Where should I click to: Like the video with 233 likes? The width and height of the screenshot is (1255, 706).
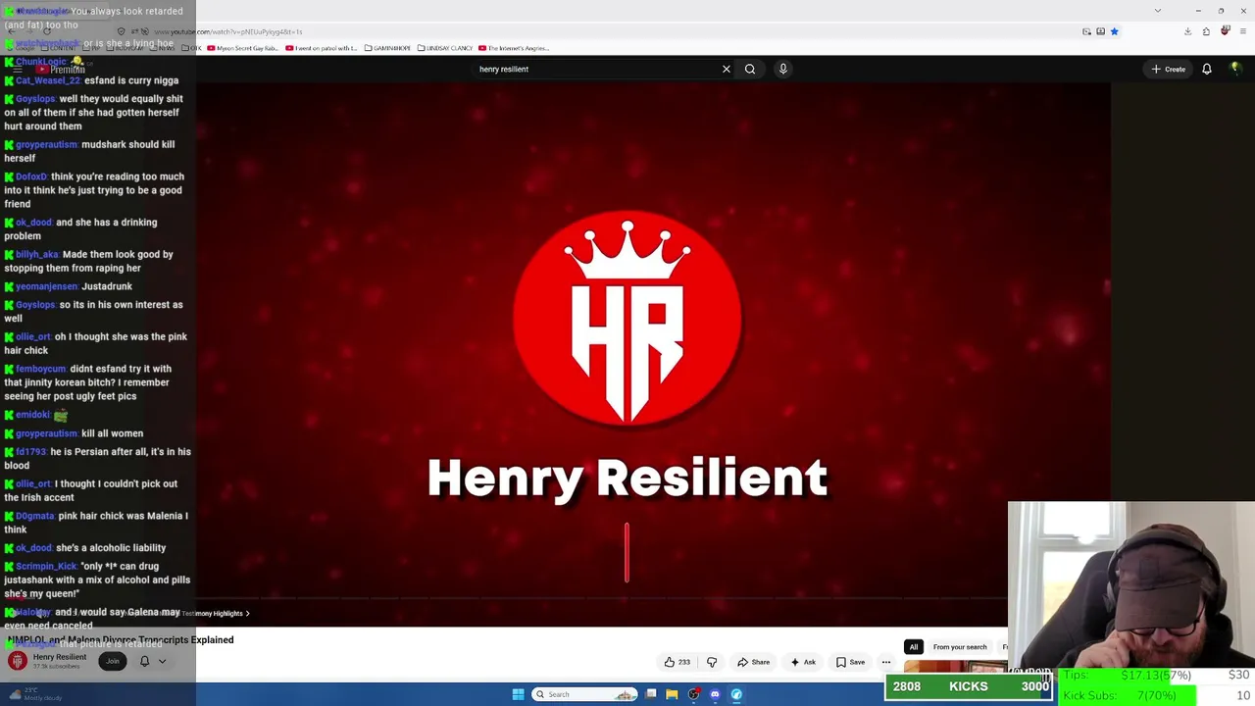pos(678,662)
